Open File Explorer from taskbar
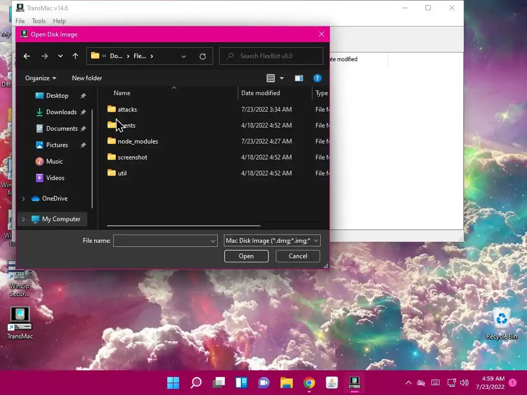 point(286,383)
